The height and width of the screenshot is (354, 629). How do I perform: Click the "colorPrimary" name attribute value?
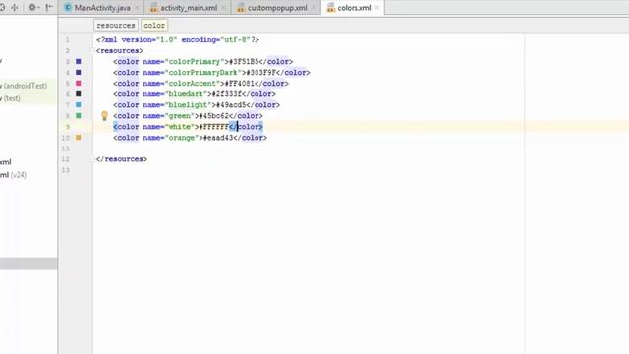(x=195, y=62)
